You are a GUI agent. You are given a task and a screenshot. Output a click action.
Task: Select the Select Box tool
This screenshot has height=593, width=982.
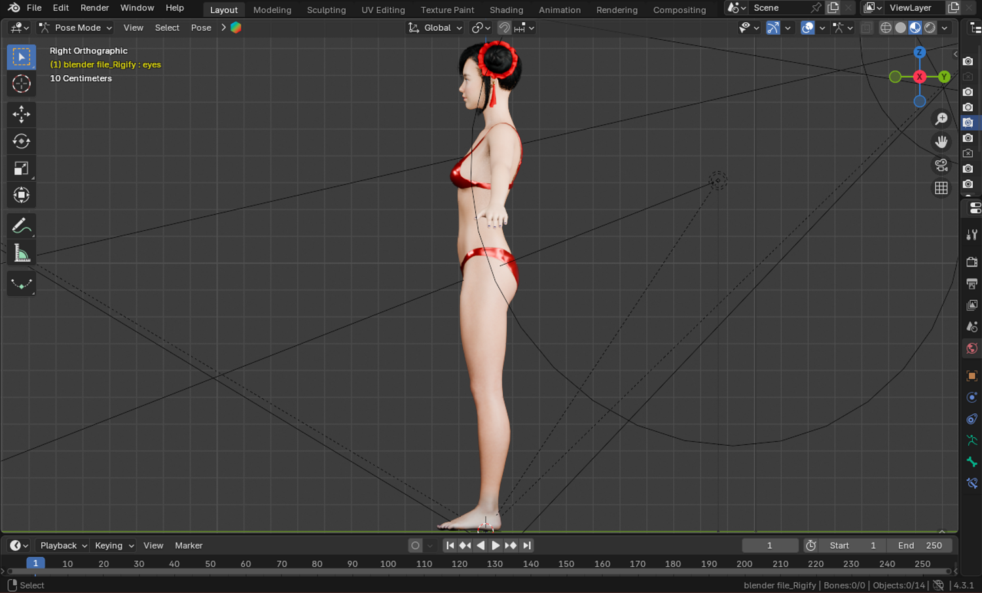[21, 57]
